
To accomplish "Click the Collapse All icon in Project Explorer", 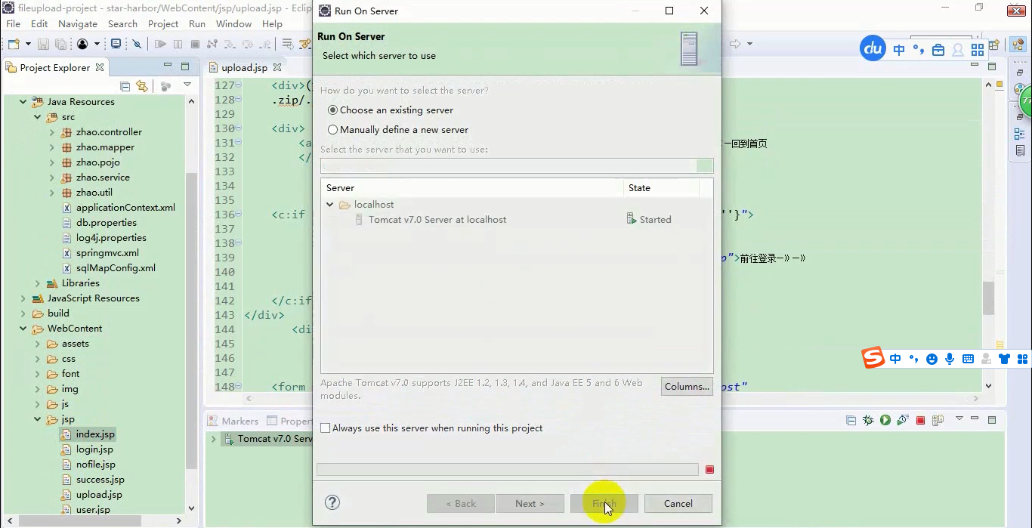I will point(125,86).
